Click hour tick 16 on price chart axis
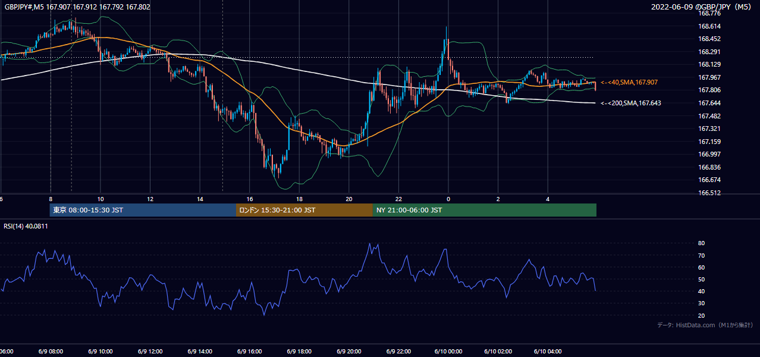Viewport: 760px width, 357px height. tap(250, 199)
